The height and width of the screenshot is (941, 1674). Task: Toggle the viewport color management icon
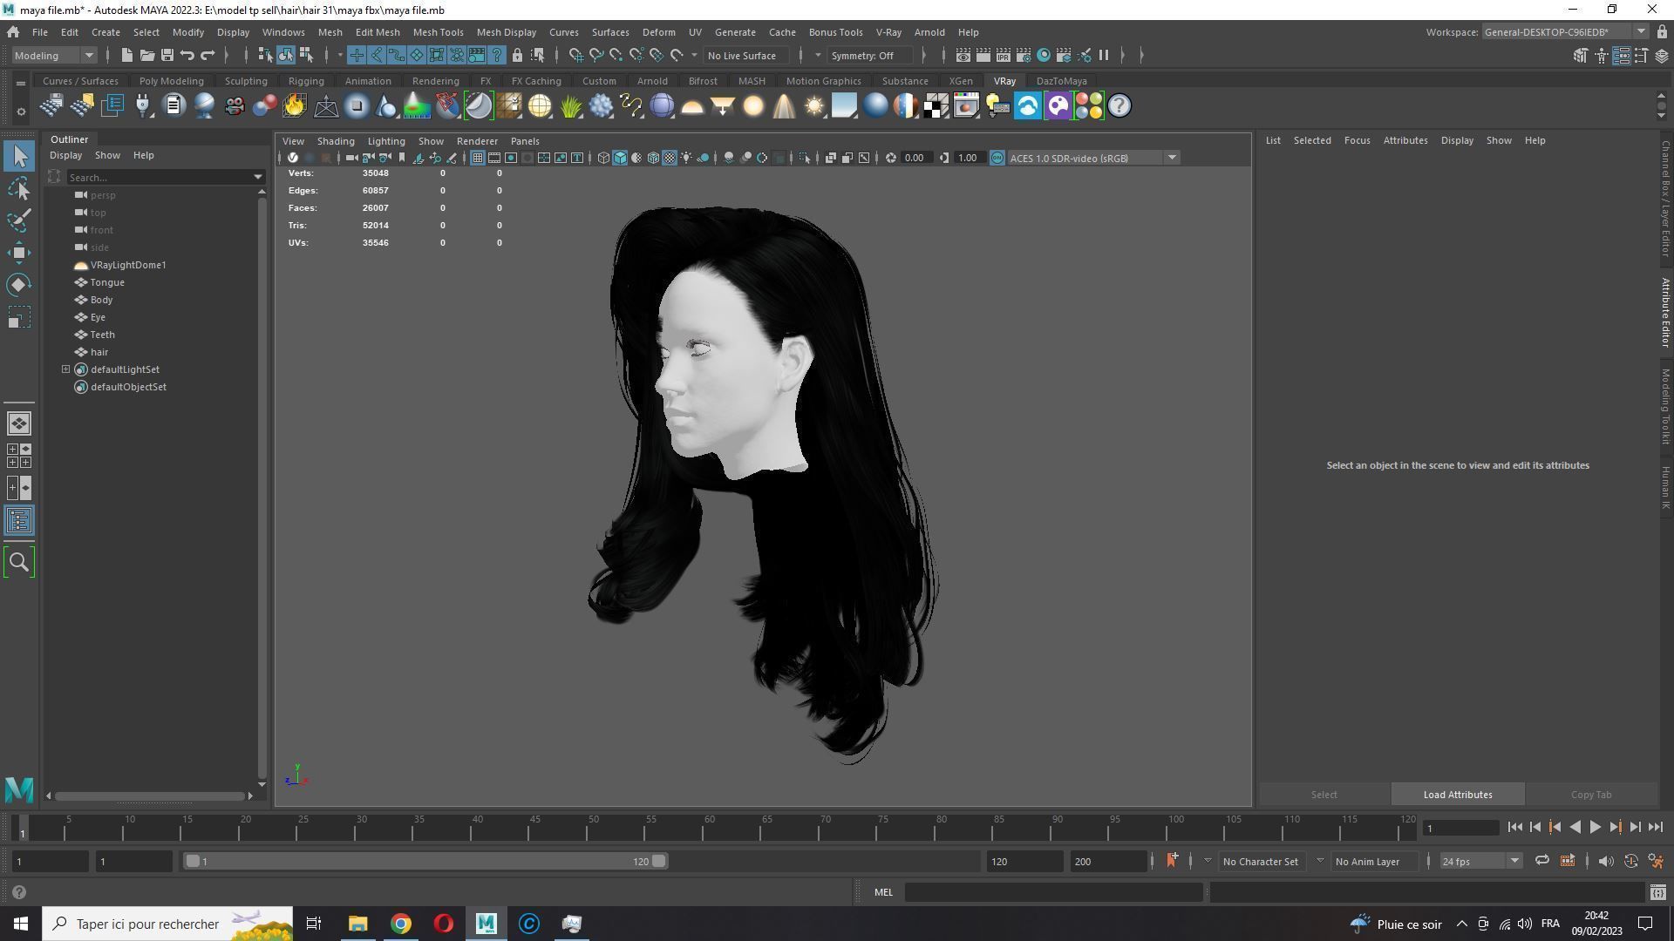point(997,158)
